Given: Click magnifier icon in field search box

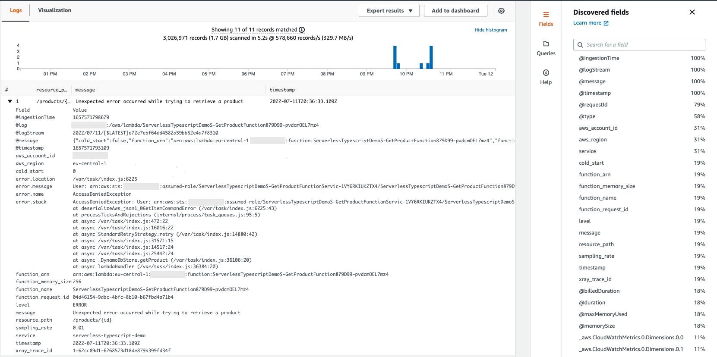Looking at the screenshot, I should point(580,45).
